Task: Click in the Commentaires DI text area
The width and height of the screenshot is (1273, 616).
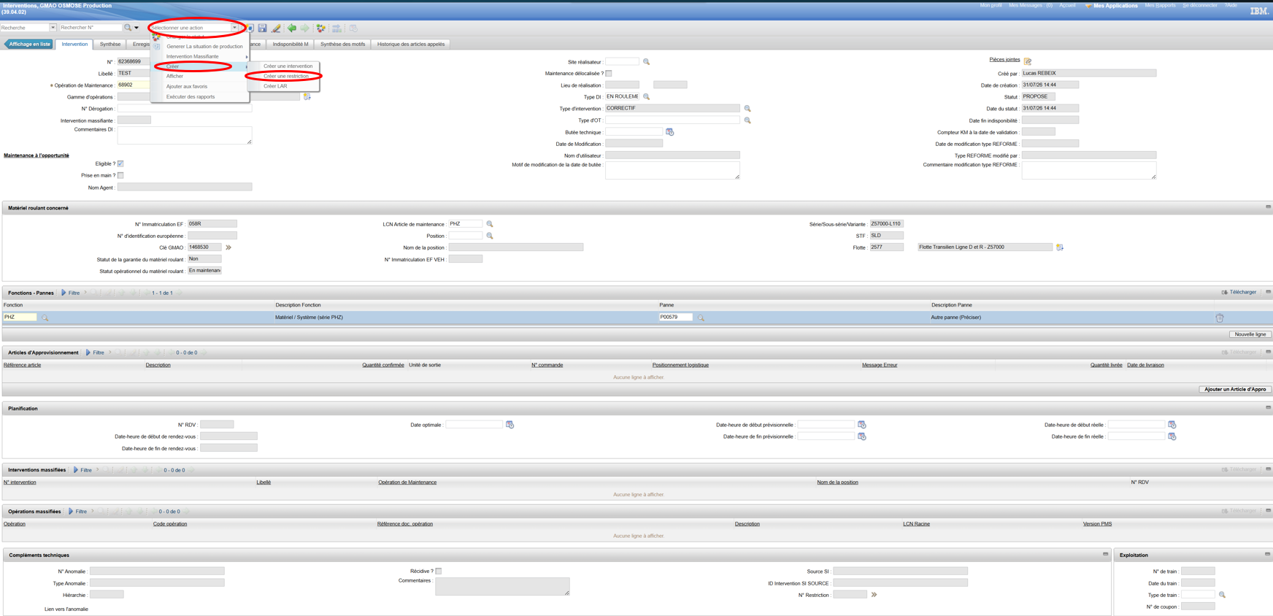Action: [184, 135]
